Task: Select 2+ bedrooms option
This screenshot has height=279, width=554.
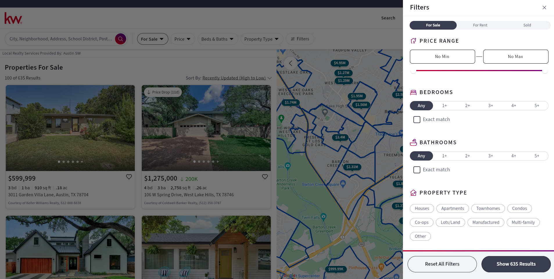Action: pyautogui.click(x=467, y=106)
